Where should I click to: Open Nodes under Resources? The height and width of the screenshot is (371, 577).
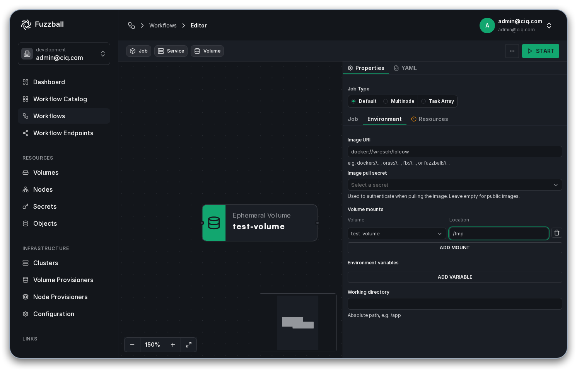64,189
